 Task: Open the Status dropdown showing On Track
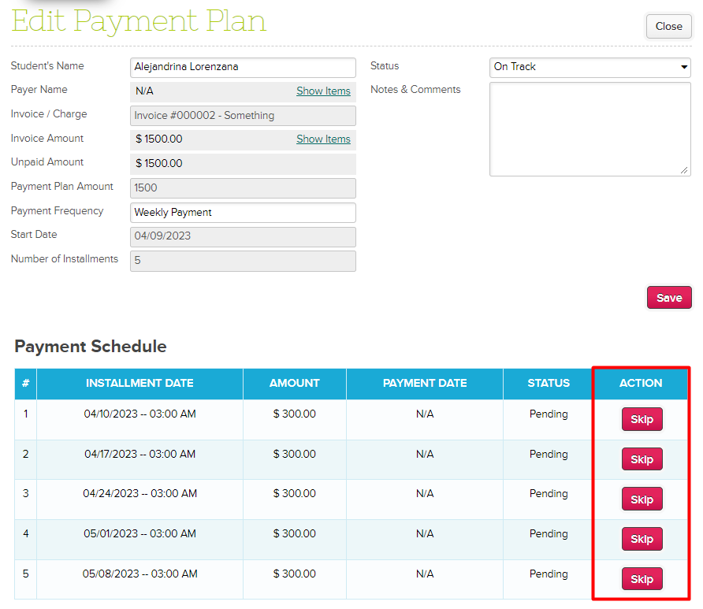pos(590,67)
